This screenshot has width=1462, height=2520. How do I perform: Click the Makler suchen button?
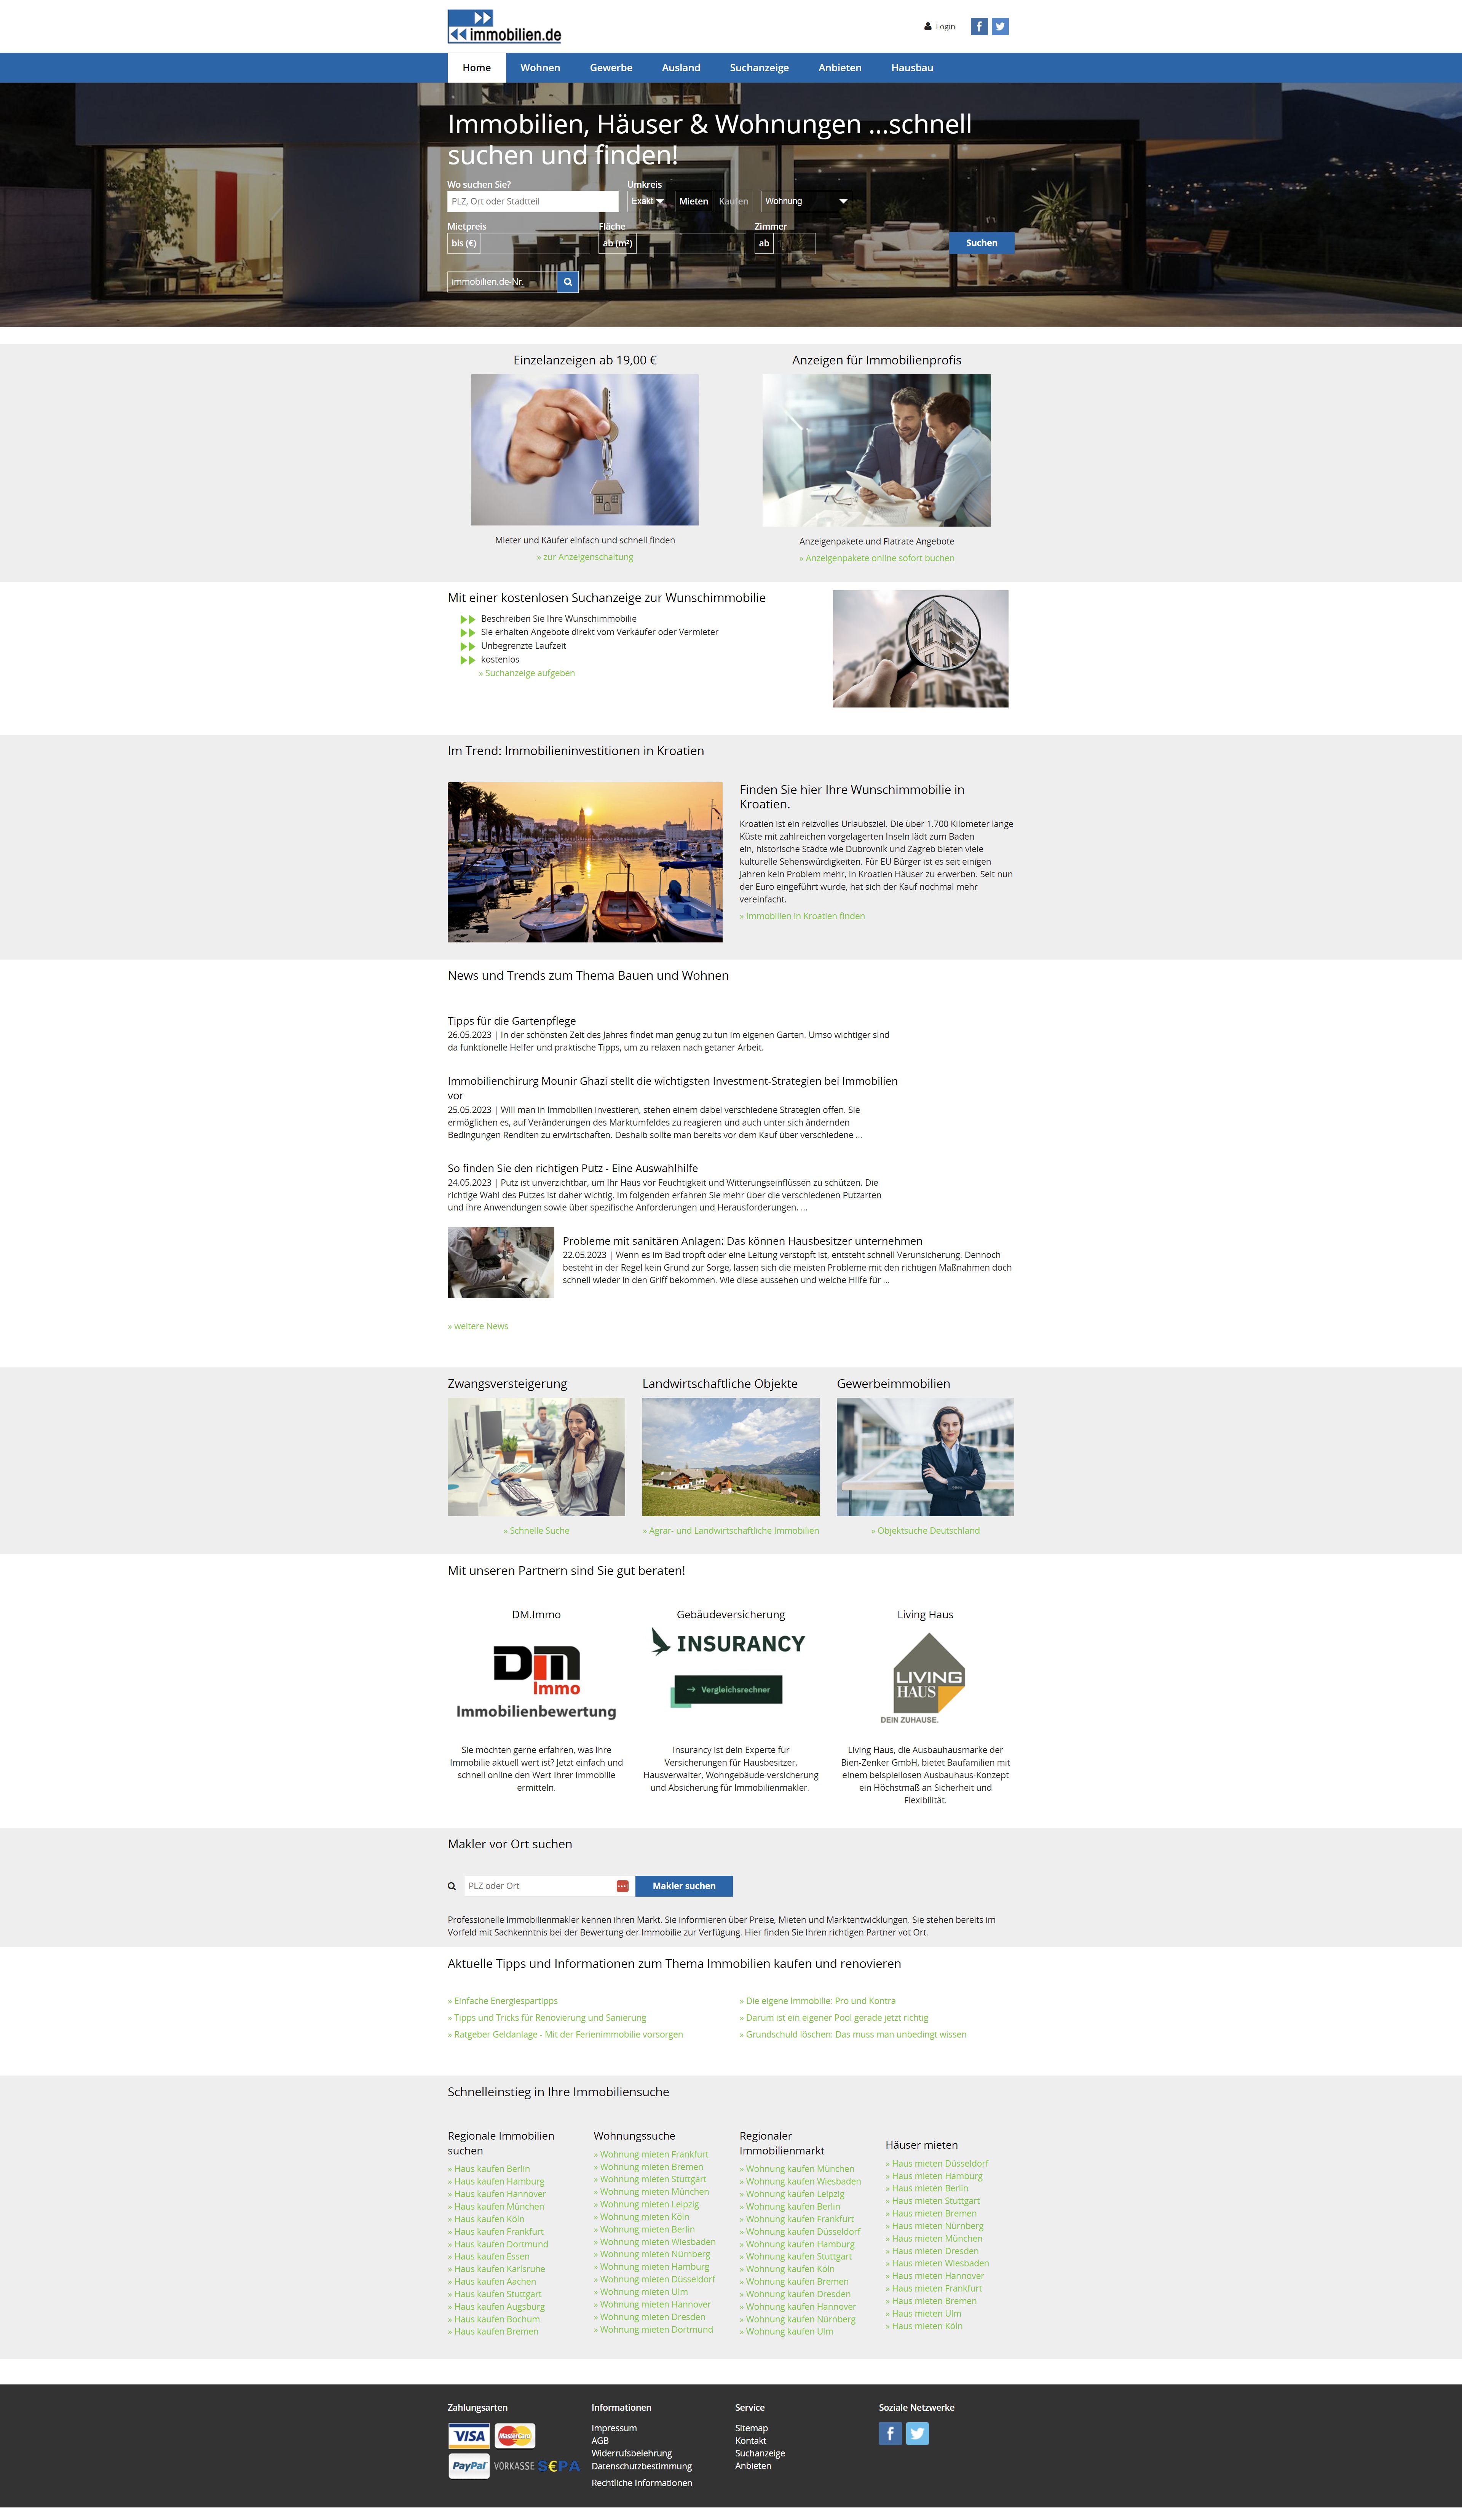coord(684,1886)
